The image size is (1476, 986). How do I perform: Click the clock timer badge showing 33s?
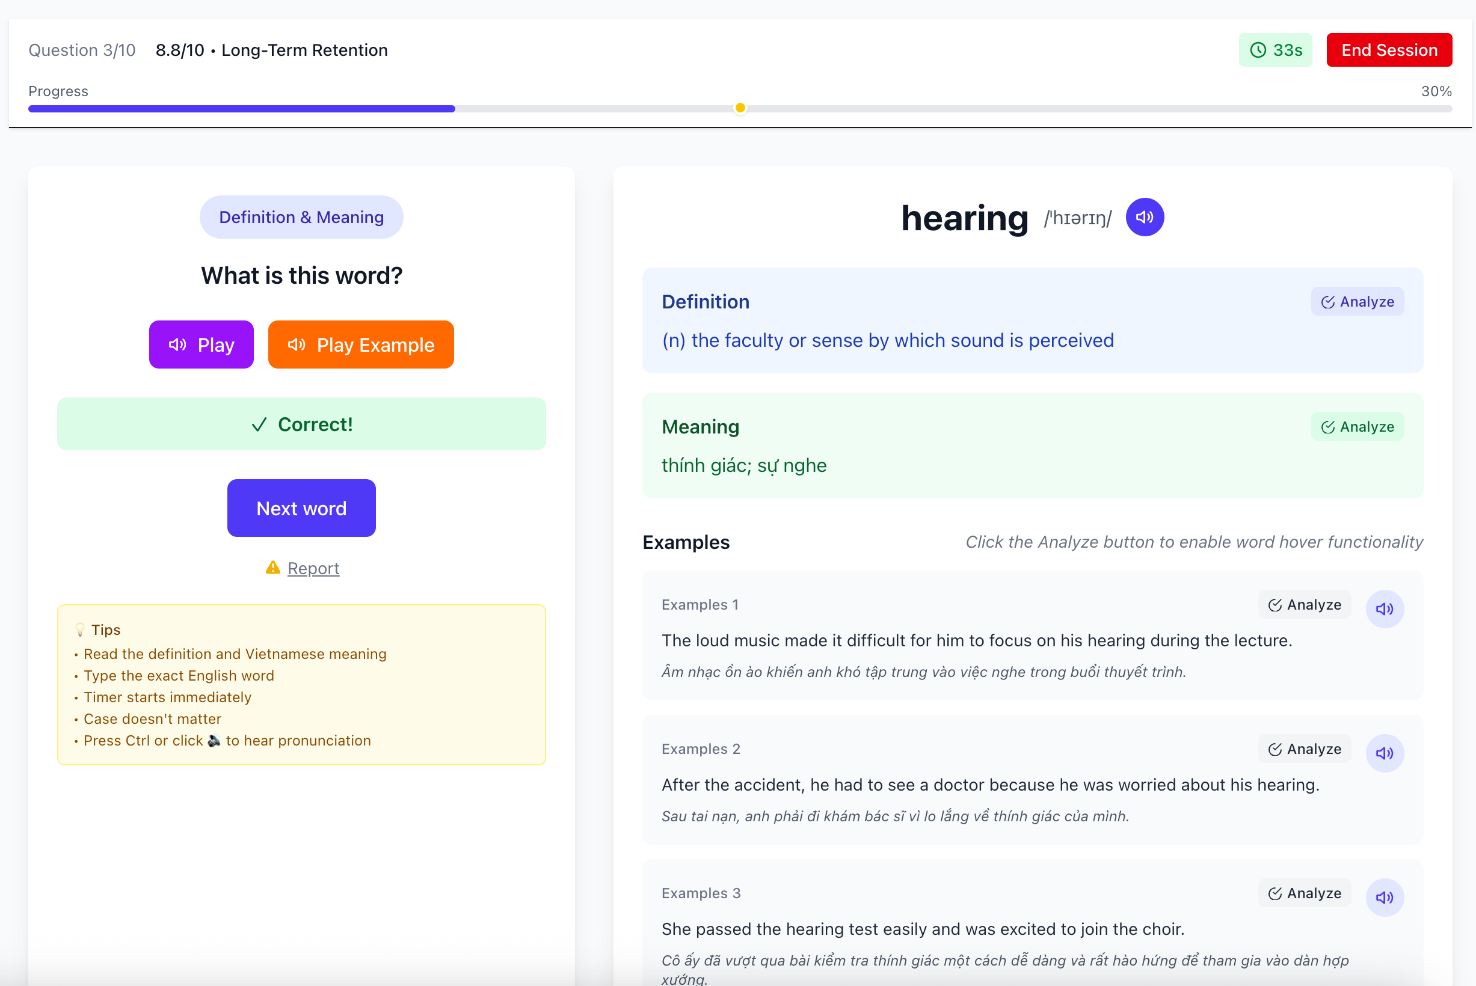1275,50
